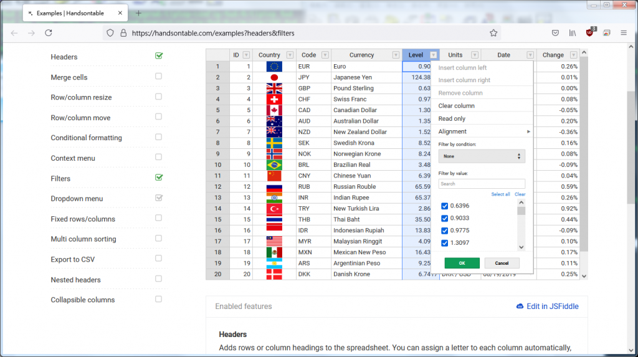Click the Japan flag
Image resolution: width=638 pixels, height=357 pixels.
[274, 77]
